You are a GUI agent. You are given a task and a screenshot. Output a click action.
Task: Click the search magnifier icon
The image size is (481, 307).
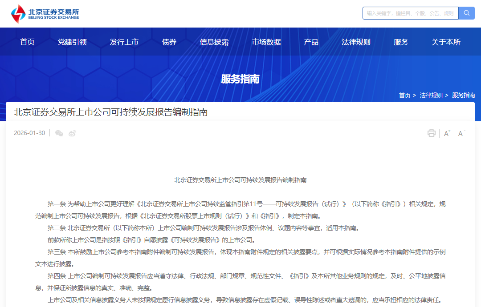point(466,13)
